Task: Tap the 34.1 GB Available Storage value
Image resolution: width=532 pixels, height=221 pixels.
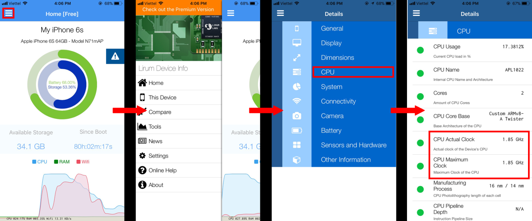Action: (x=31, y=147)
